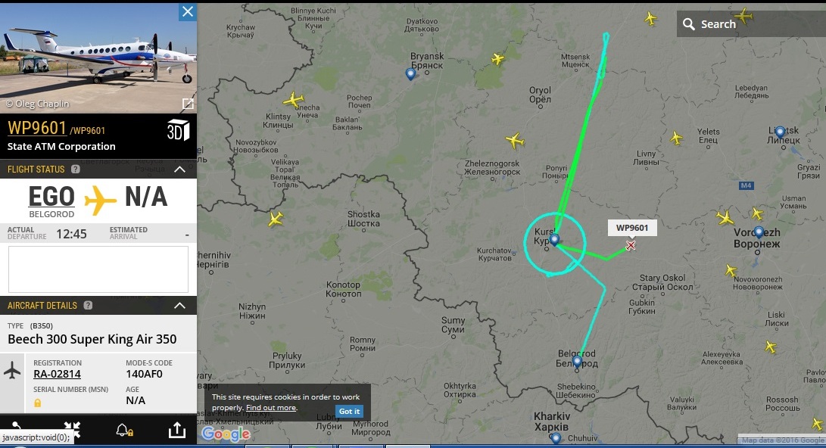Click the Flight Status help question mark

[75, 169]
